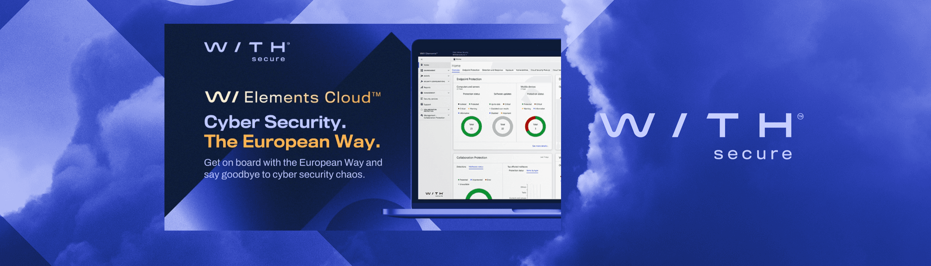Click the Endpoint Protection card heading
Screen dimensions: 931x266
469,79
